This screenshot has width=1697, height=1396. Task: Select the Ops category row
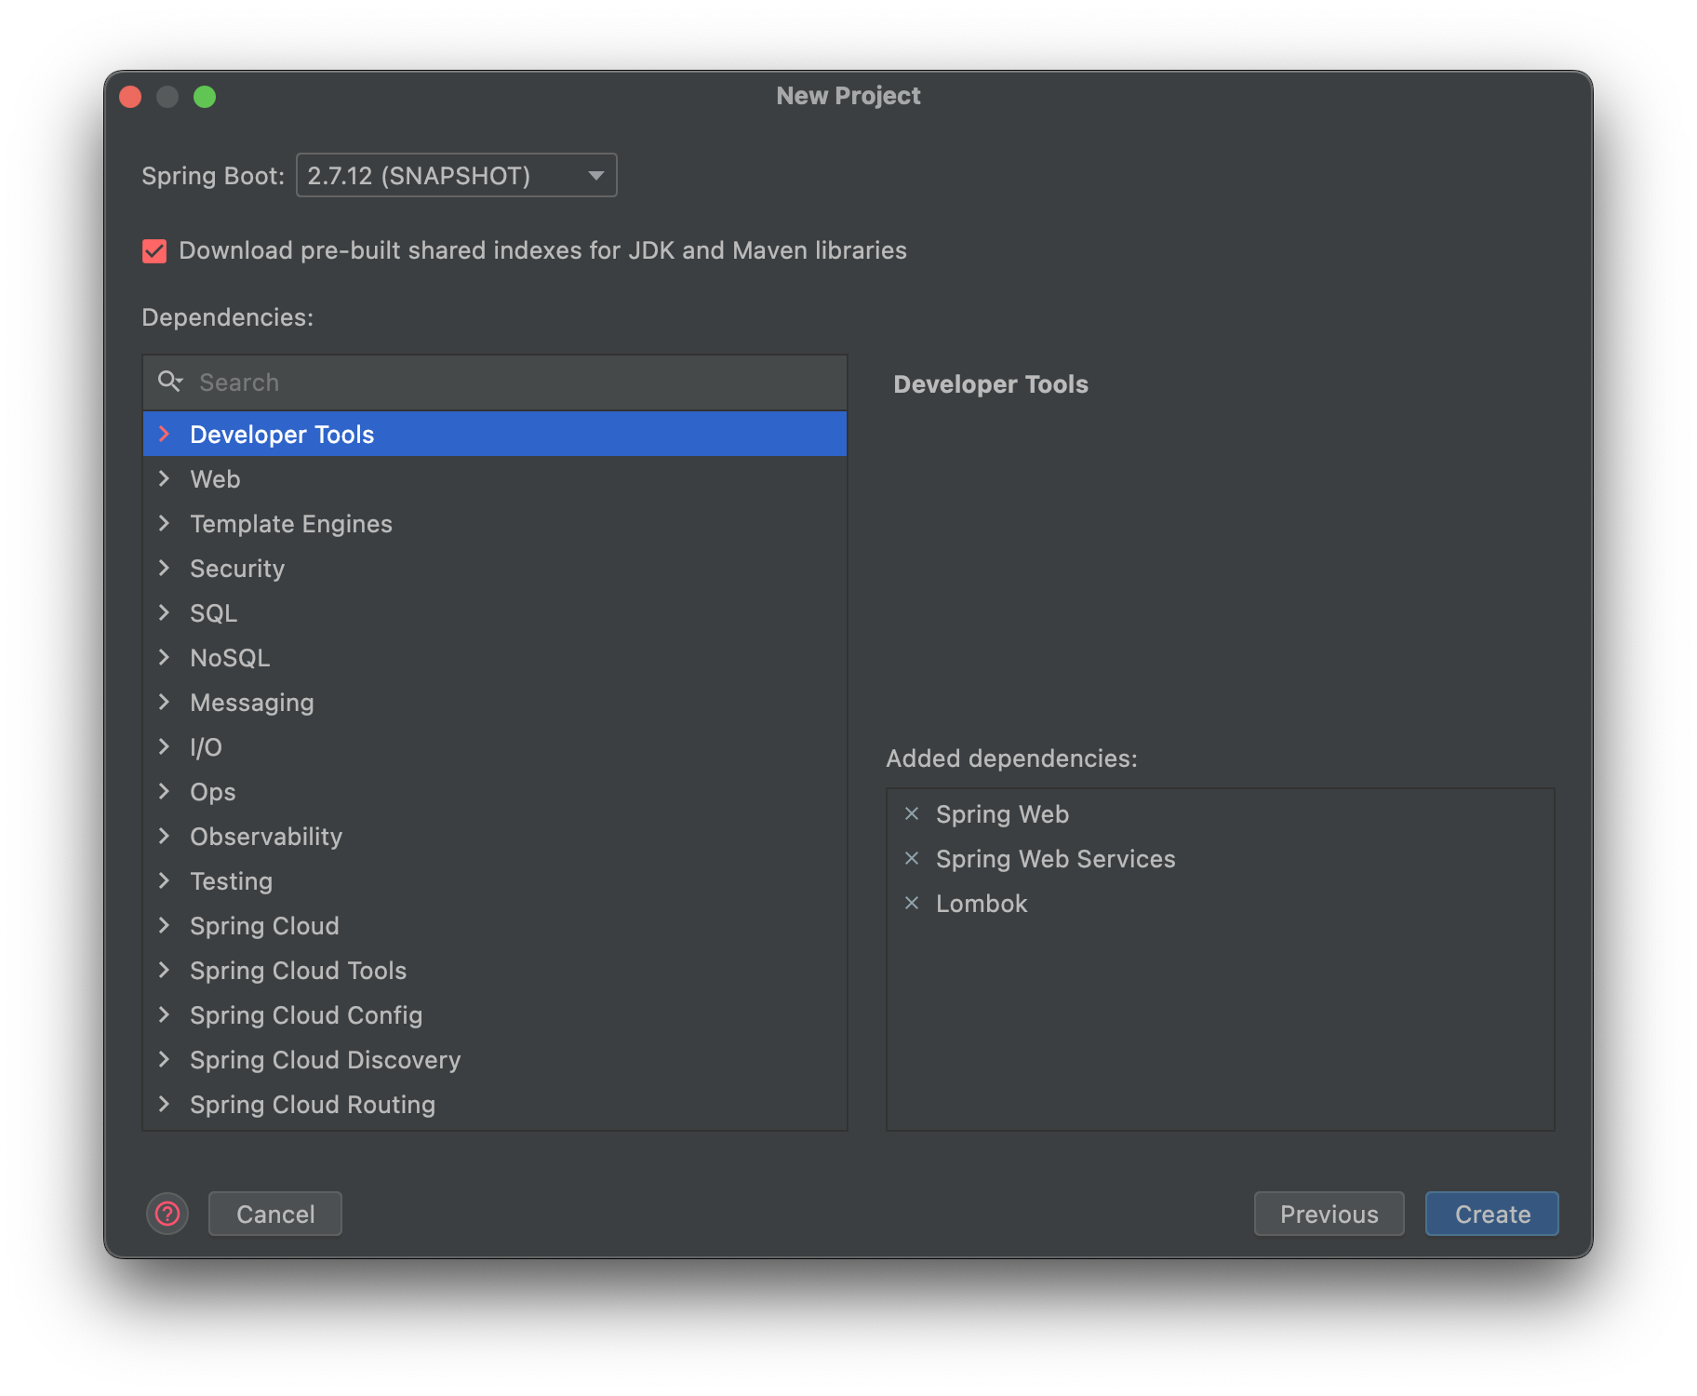(x=495, y=791)
